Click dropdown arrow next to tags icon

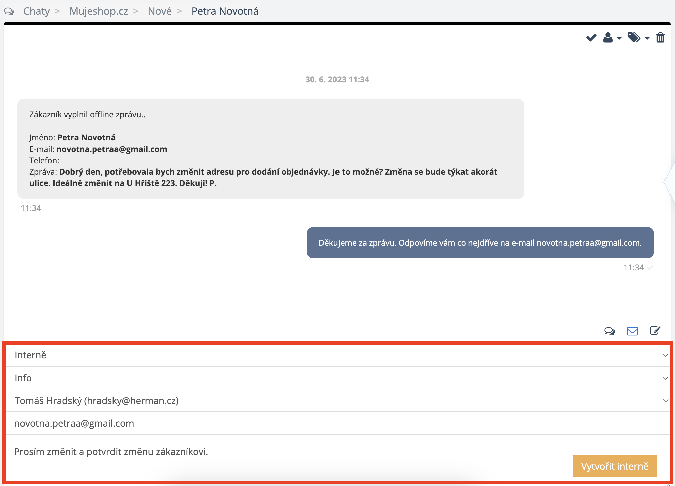(647, 38)
